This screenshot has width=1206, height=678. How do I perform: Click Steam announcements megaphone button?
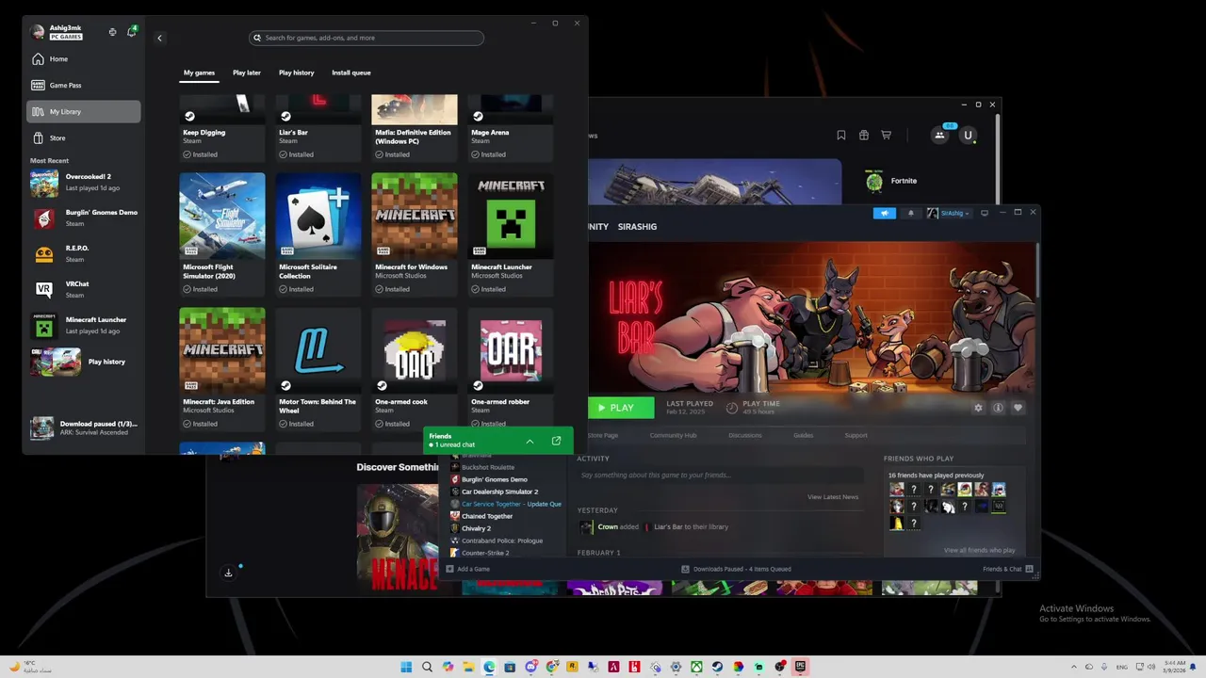coord(884,213)
